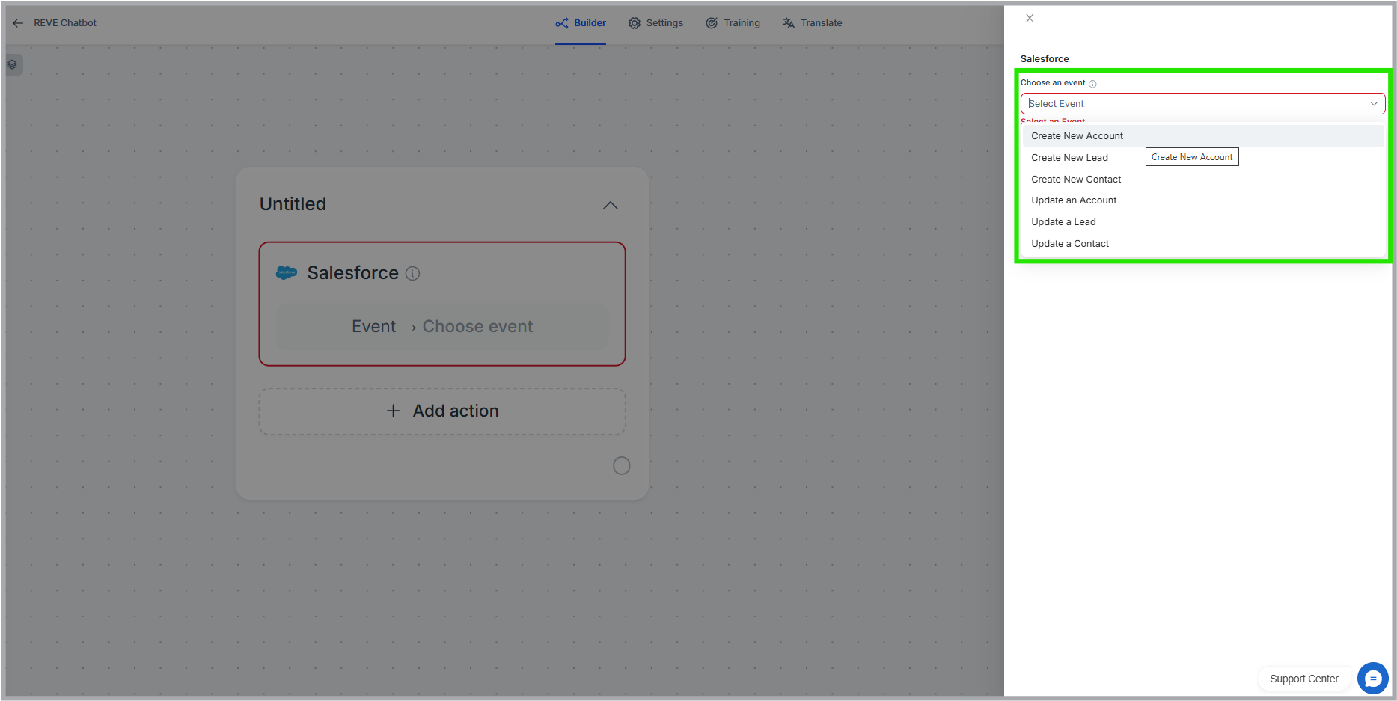Switch to the Builder tab
Image resolution: width=1397 pixels, height=701 pixels.
click(581, 23)
